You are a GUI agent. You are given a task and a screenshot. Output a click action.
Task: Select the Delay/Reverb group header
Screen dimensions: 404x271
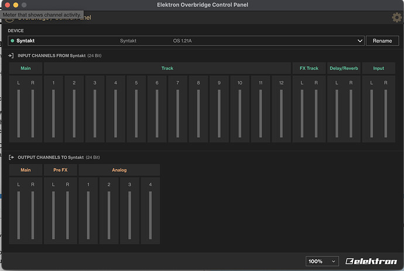click(x=344, y=68)
